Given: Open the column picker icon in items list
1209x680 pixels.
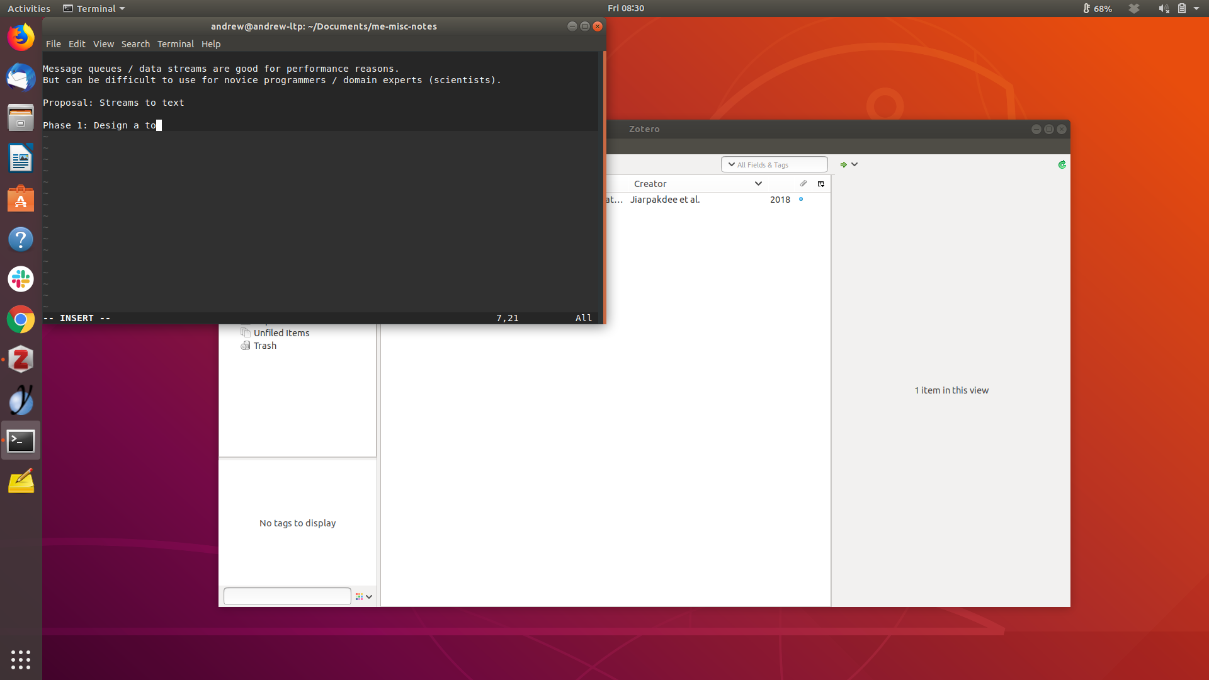Looking at the screenshot, I should click(820, 184).
